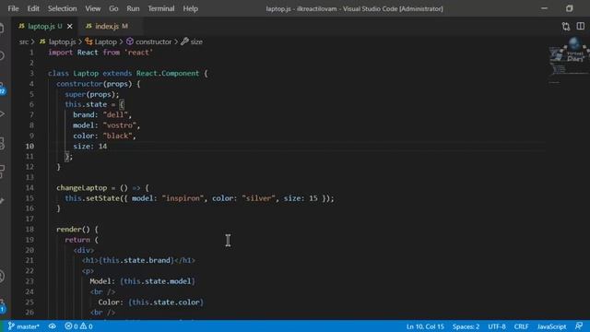Open the Run menu
Screen dimensions: 590x332
coord(133,8)
